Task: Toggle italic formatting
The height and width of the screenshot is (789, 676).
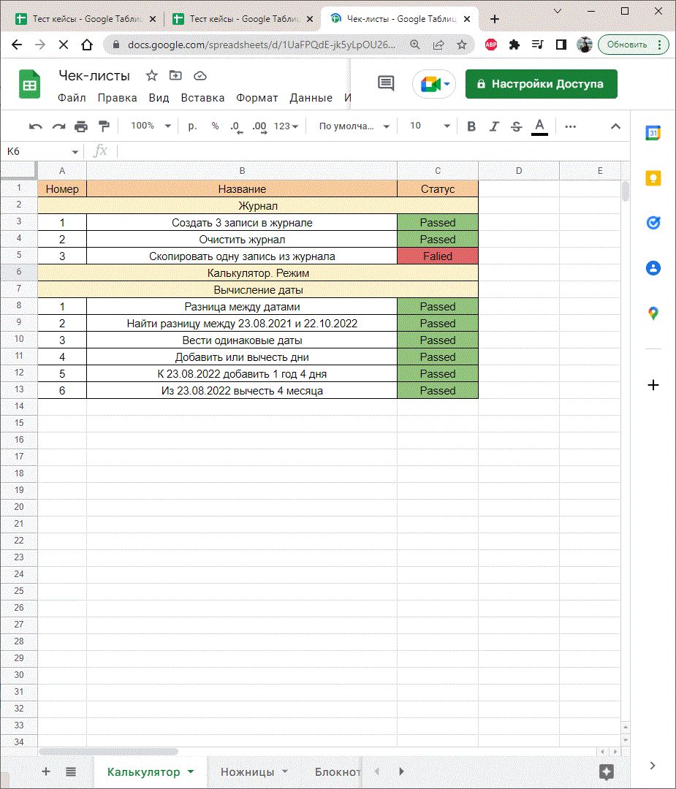Action: coord(494,126)
